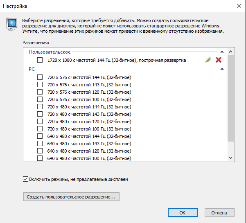Check the 640 x 480 120 Гц checkbox

(x=40, y=151)
